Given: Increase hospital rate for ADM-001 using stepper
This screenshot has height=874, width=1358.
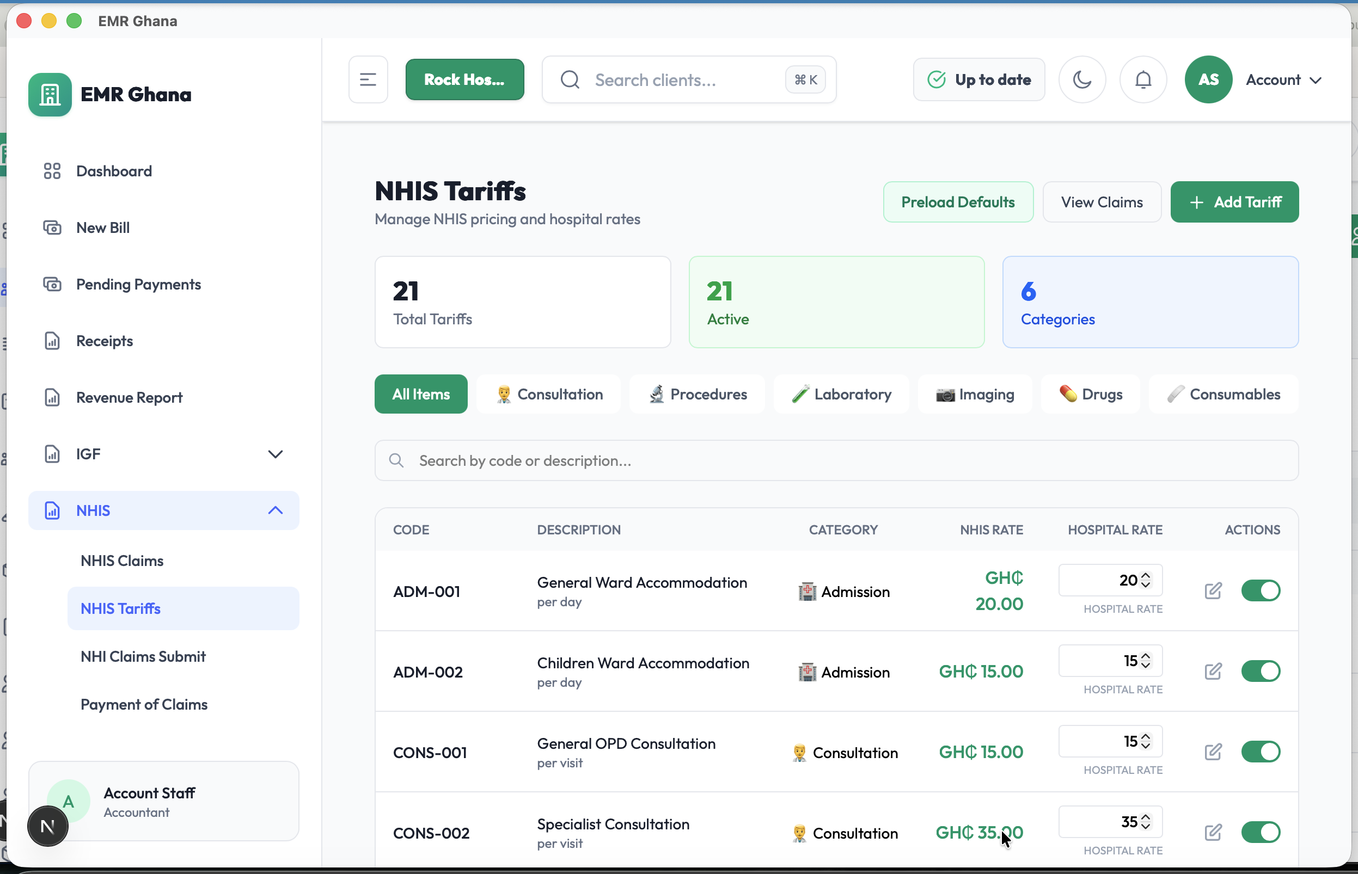Looking at the screenshot, I should coord(1146,575).
